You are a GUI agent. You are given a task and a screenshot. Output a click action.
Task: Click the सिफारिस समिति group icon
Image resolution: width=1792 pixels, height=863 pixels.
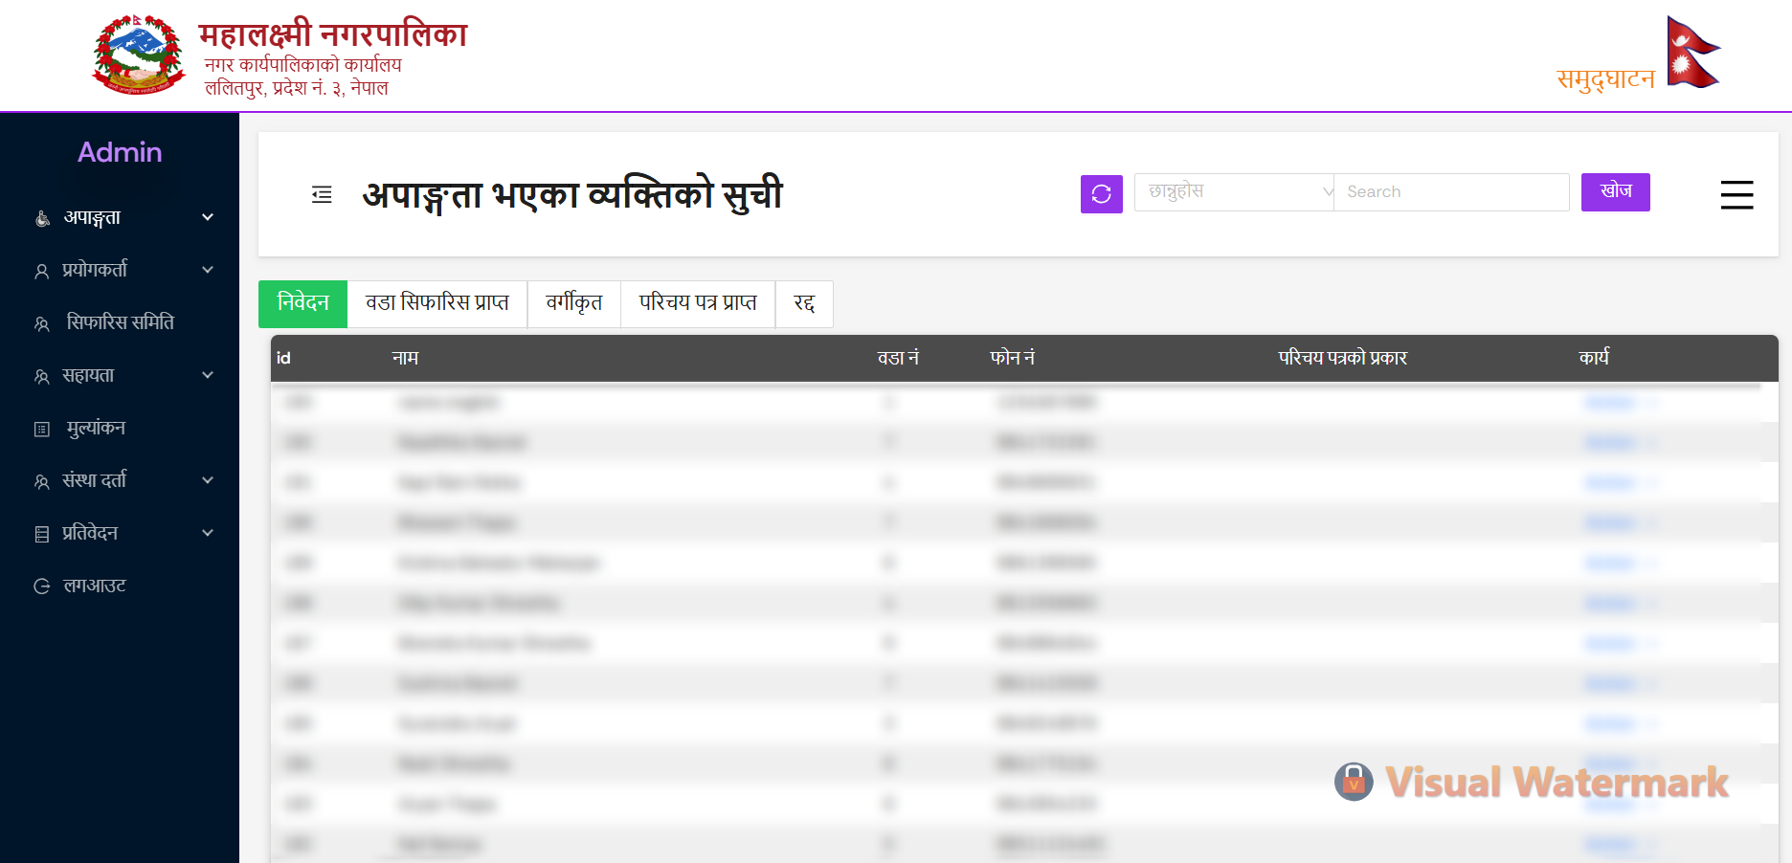point(42,324)
